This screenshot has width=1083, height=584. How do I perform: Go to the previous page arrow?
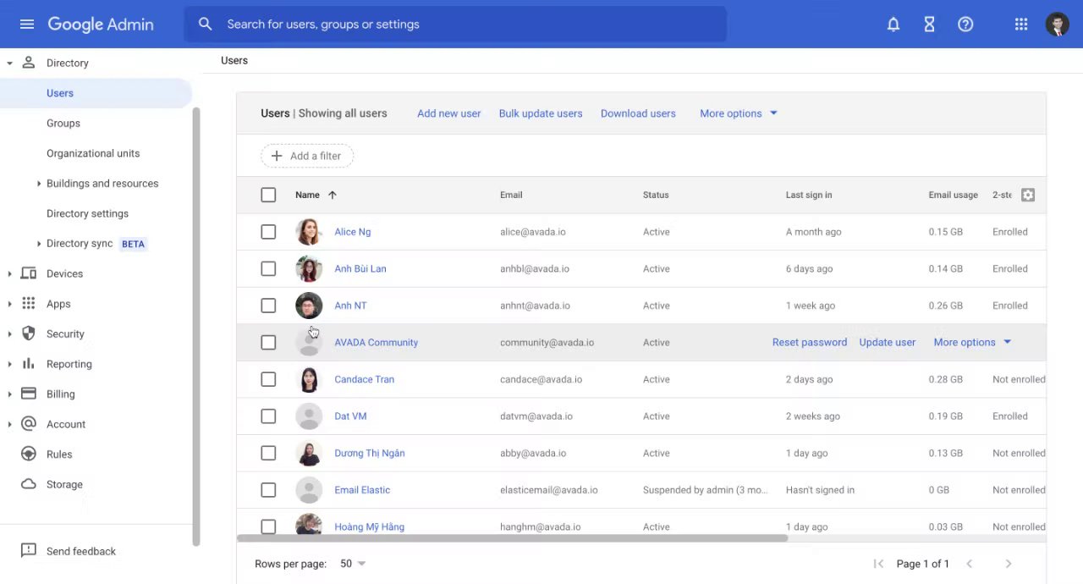(x=970, y=564)
